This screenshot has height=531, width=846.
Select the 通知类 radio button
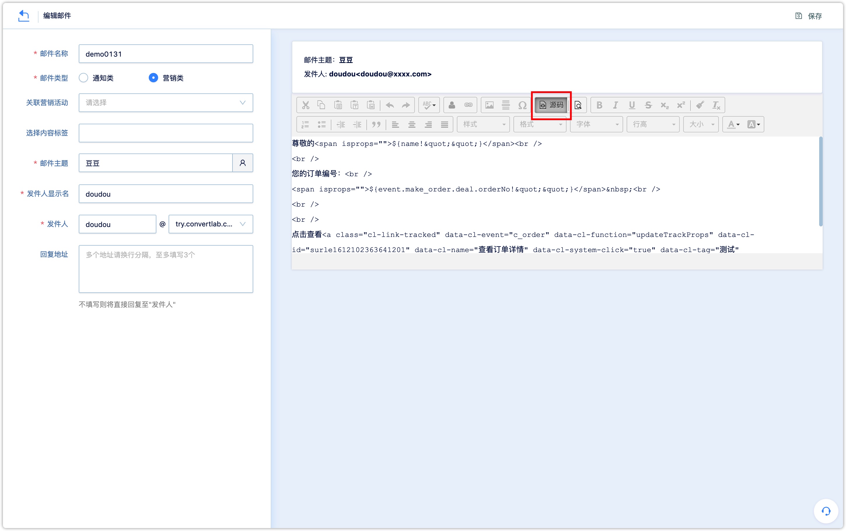(83, 78)
